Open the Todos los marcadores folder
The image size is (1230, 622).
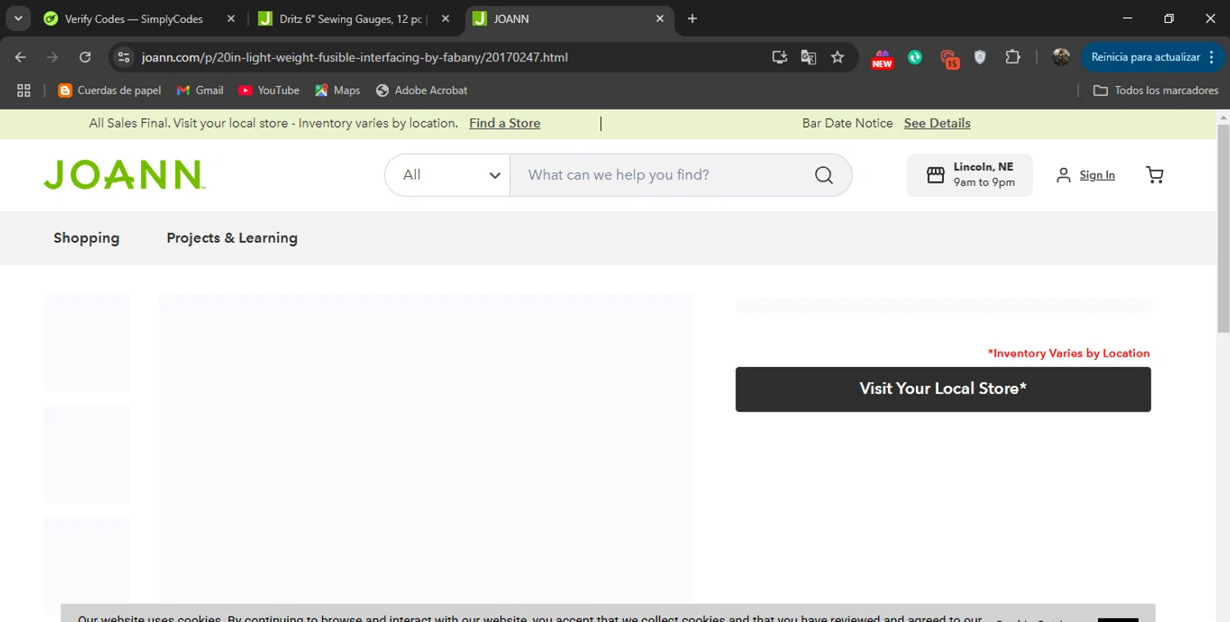click(x=1156, y=90)
